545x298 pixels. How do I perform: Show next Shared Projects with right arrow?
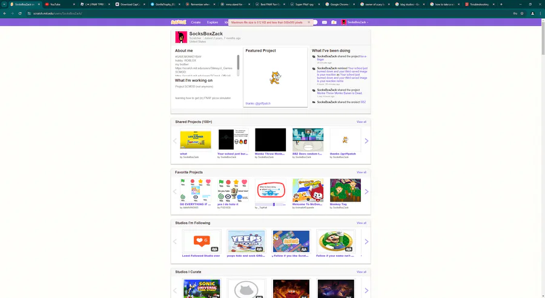tap(366, 141)
